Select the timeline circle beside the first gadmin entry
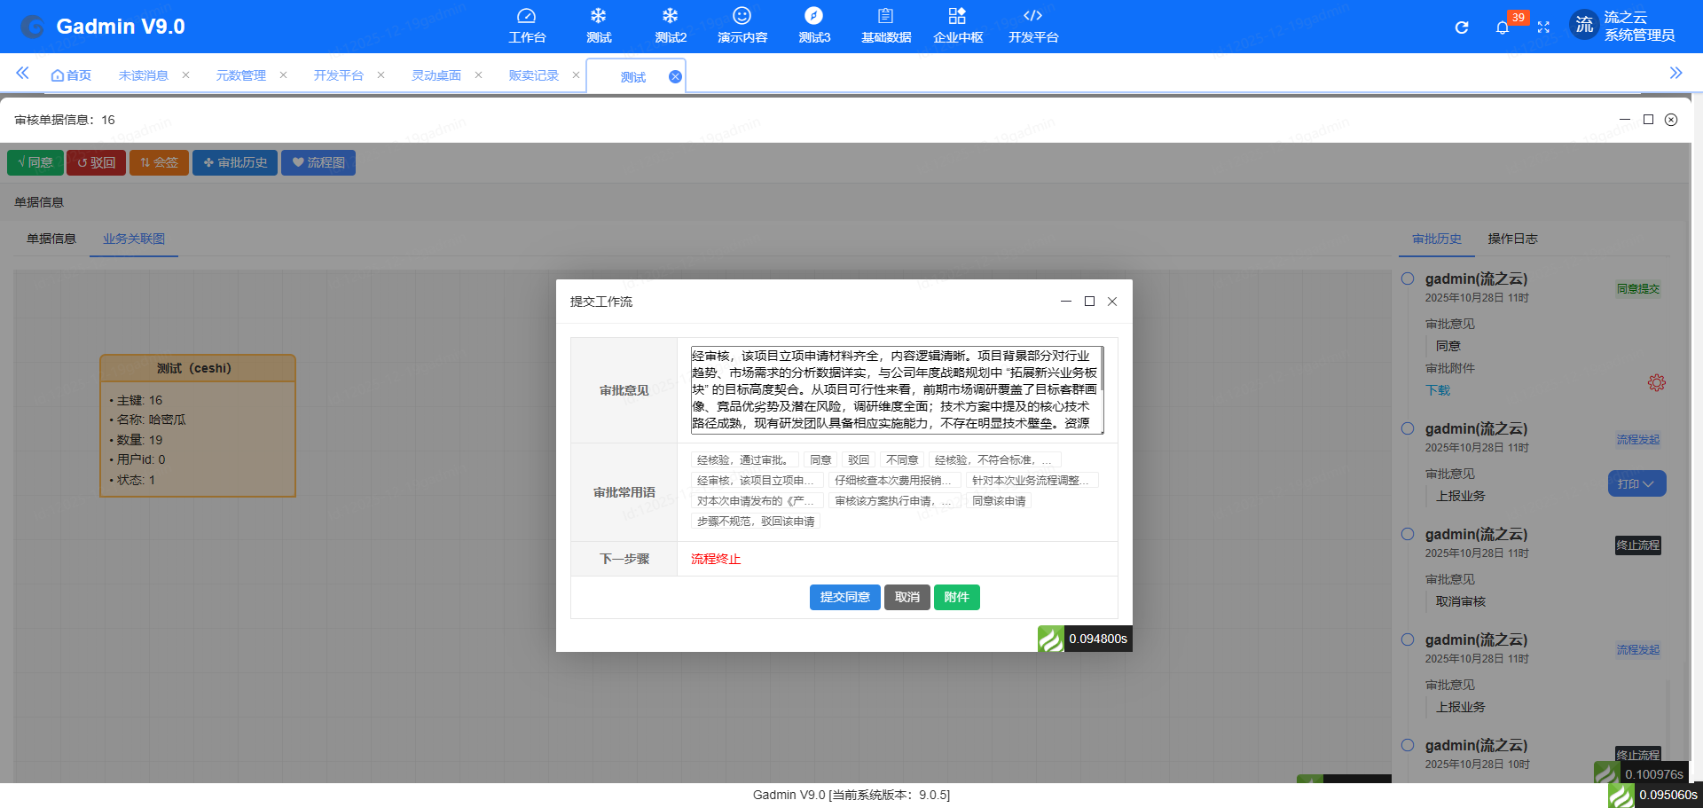This screenshot has height=808, width=1703. point(1407,278)
